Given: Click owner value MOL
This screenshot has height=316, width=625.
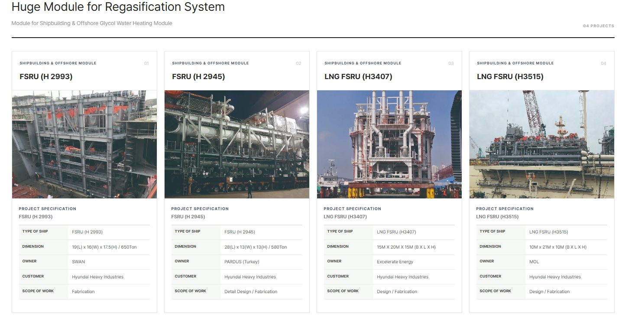Looking at the screenshot, I should point(534,262).
